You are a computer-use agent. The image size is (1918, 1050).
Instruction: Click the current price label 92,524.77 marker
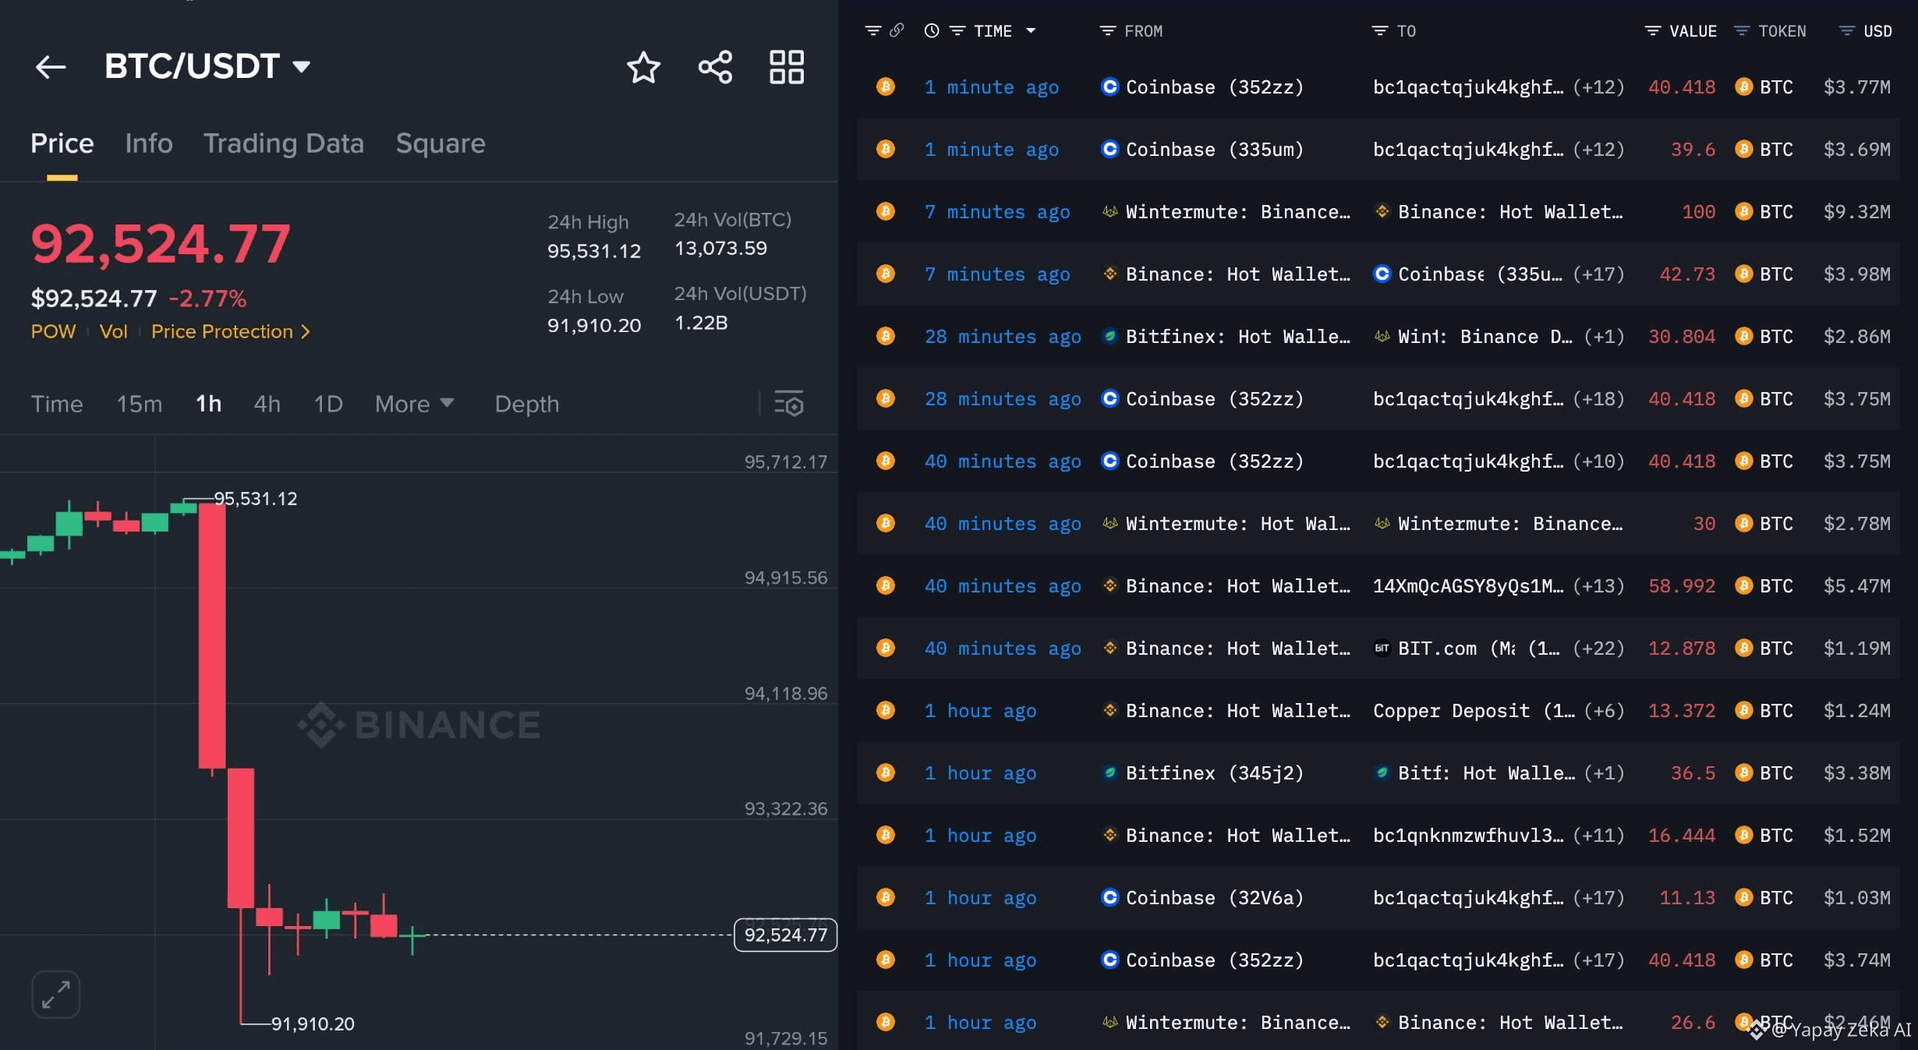785,935
